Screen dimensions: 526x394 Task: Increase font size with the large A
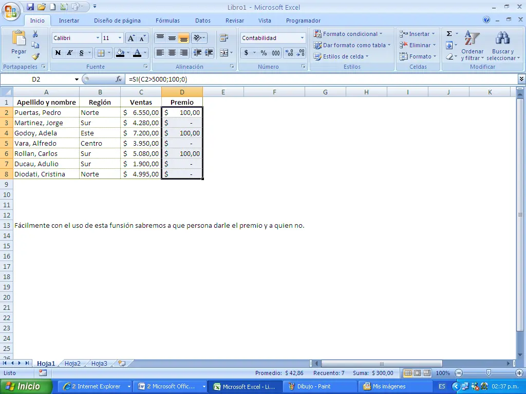131,38
